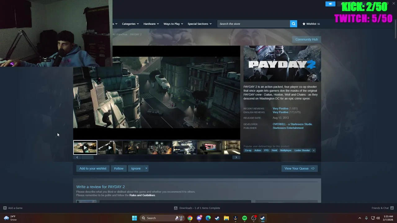
Task: View English Very Positive reviews
Action: point(280,112)
